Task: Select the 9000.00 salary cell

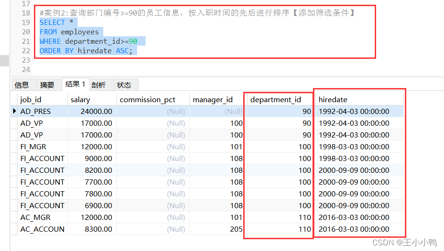Action: (x=92, y=159)
